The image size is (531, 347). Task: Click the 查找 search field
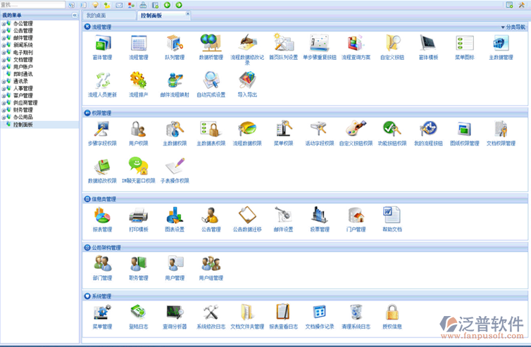[32, 5]
